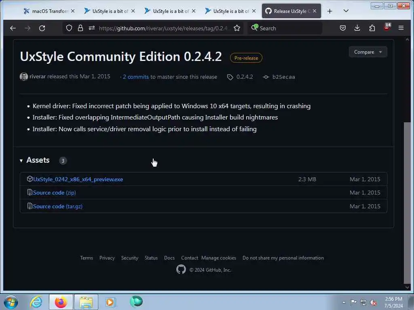Click Manage cookies in footer

point(219,258)
